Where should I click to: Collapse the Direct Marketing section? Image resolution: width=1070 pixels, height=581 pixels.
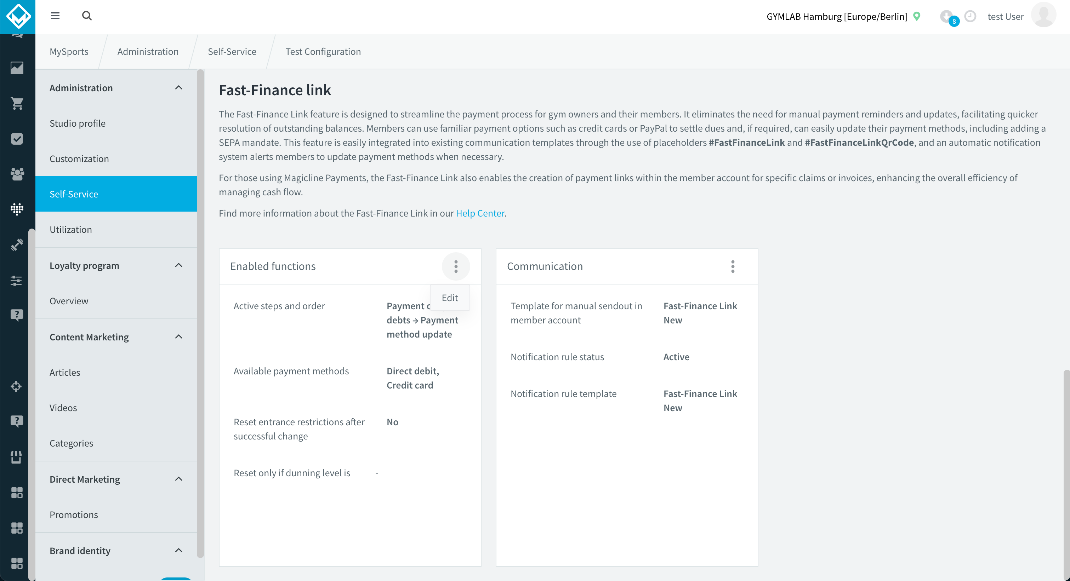[x=178, y=479]
